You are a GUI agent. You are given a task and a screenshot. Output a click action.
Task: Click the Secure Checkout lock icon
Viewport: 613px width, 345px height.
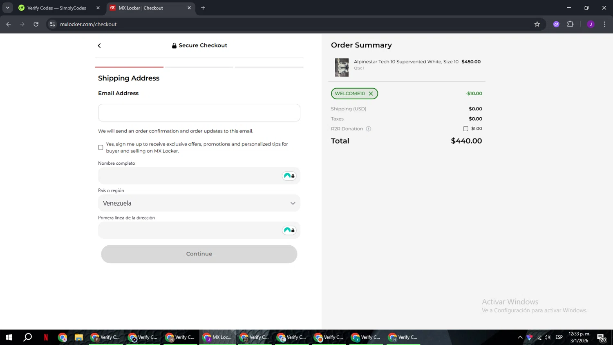pyautogui.click(x=174, y=46)
